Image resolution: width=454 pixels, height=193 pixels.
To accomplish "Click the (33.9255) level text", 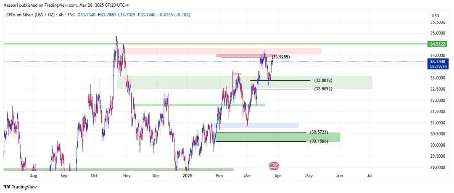I will [281, 57].
